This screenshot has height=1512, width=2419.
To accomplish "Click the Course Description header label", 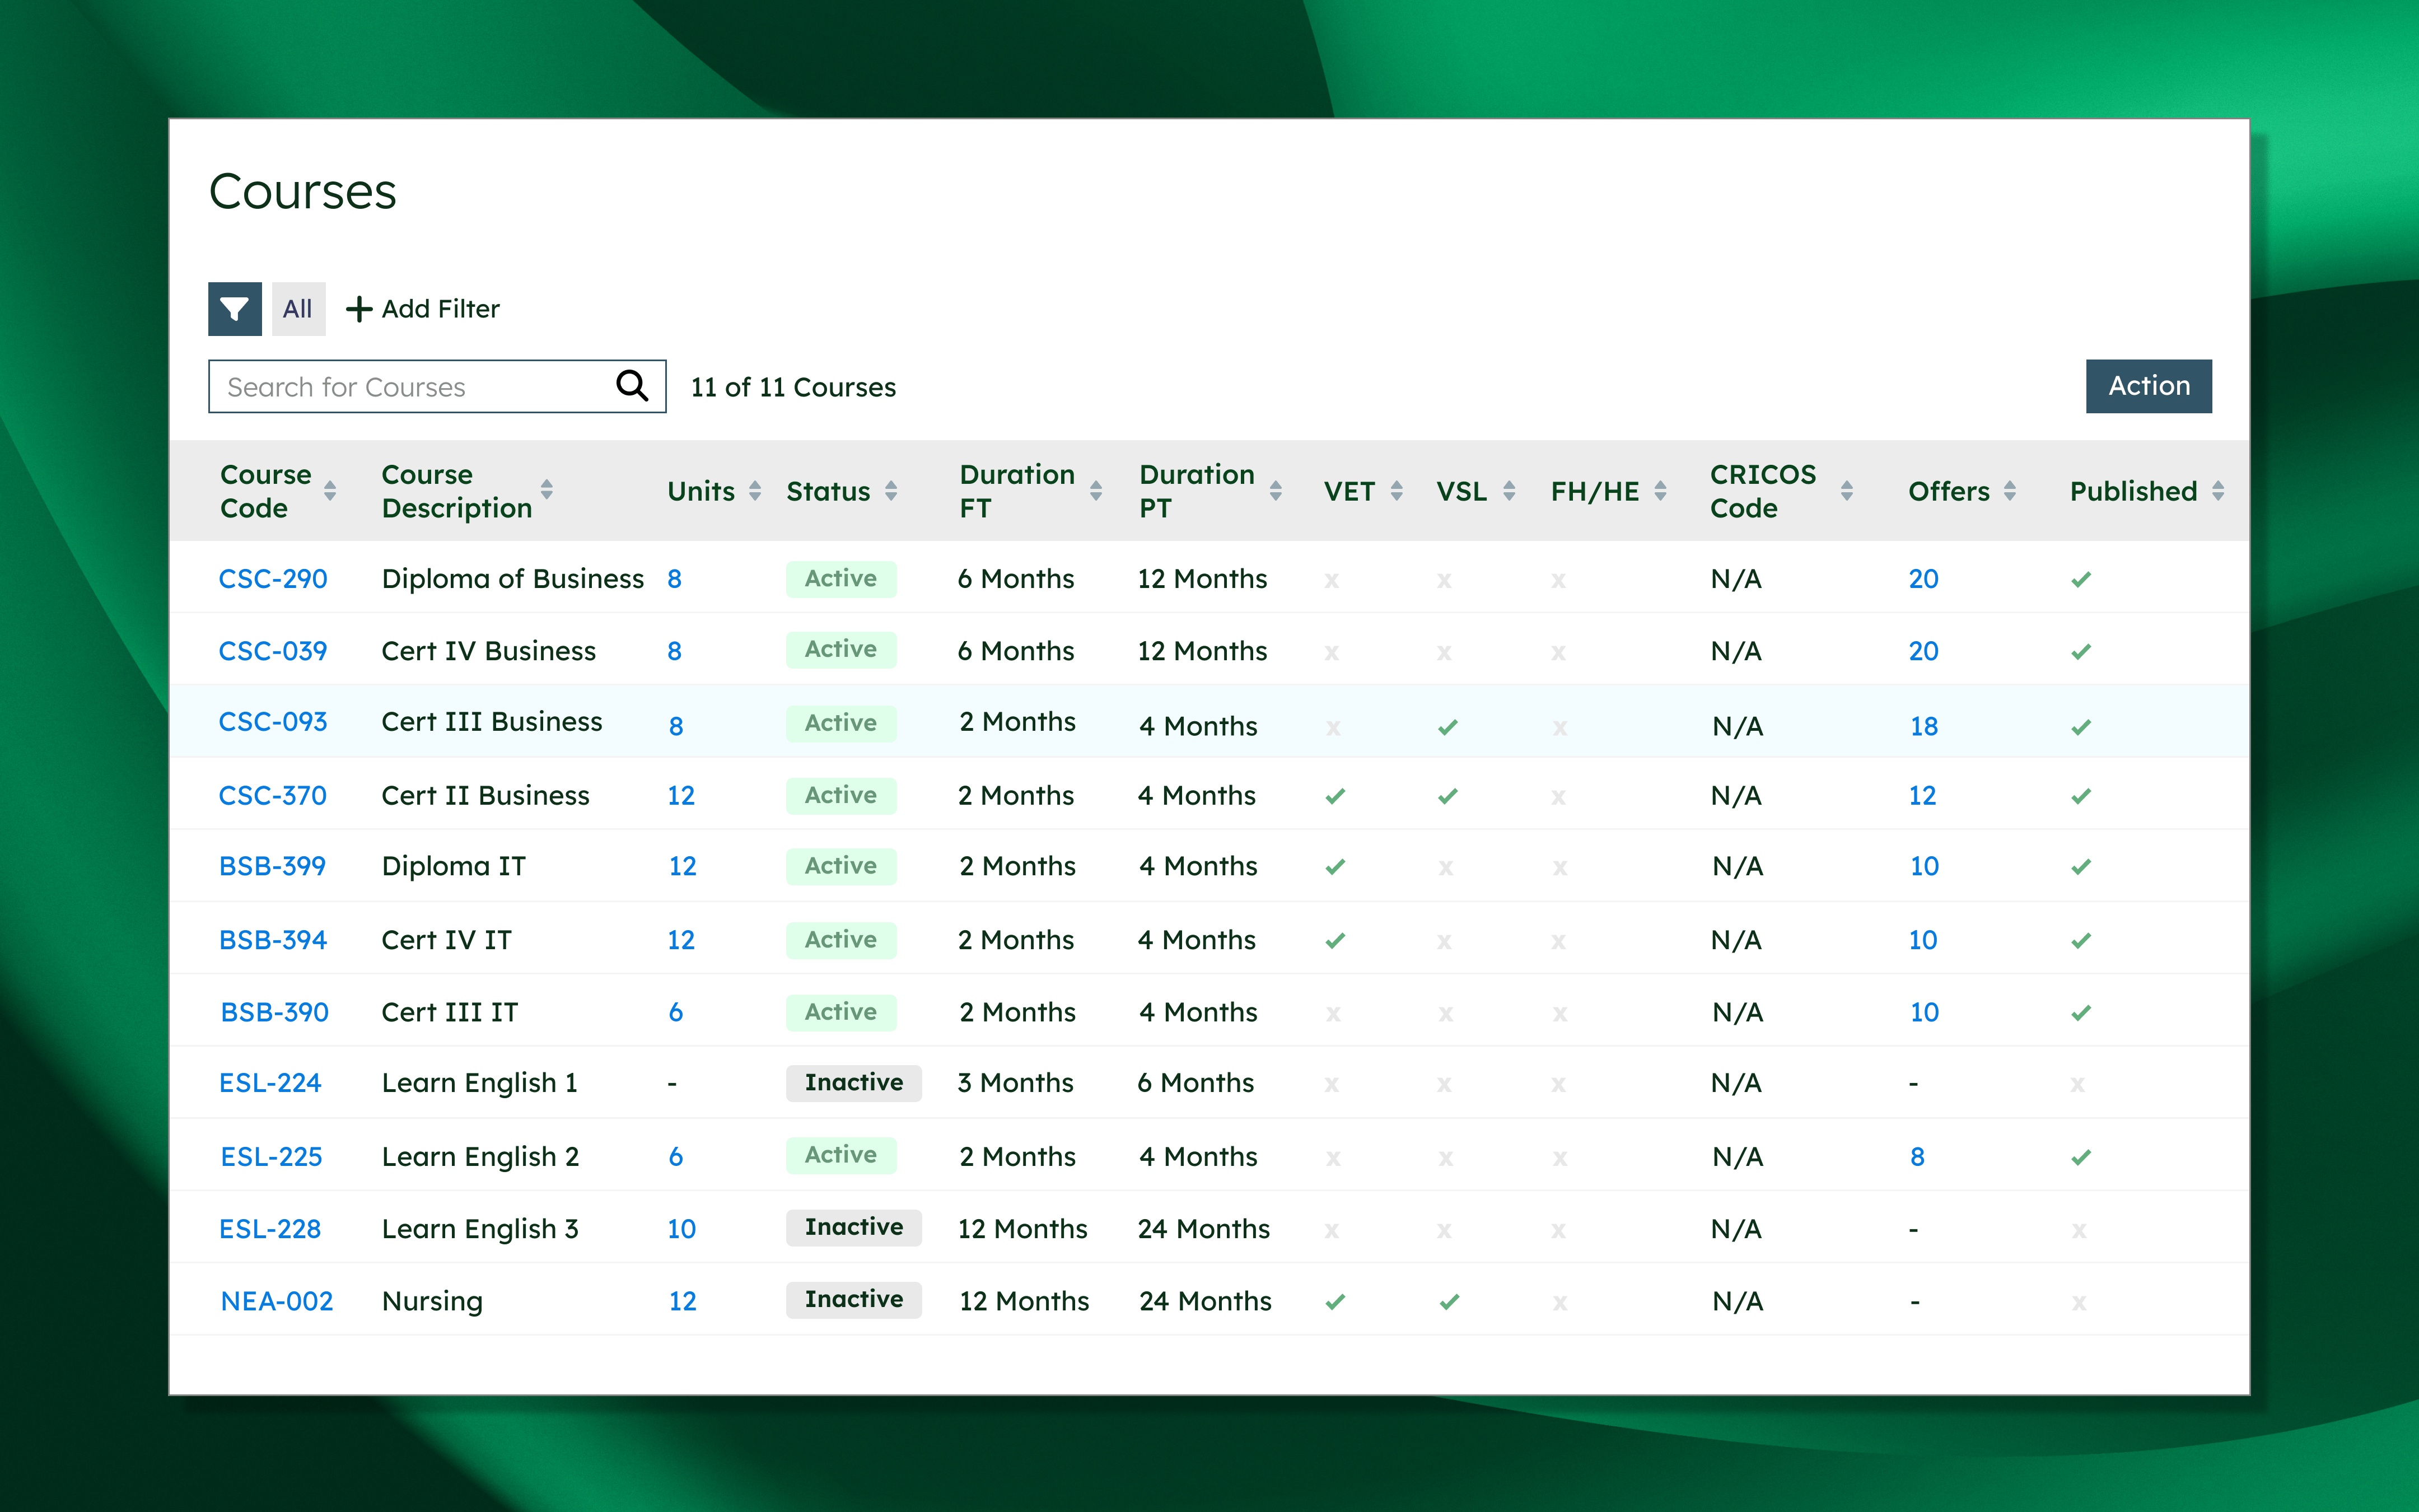I will (x=457, y=491).
